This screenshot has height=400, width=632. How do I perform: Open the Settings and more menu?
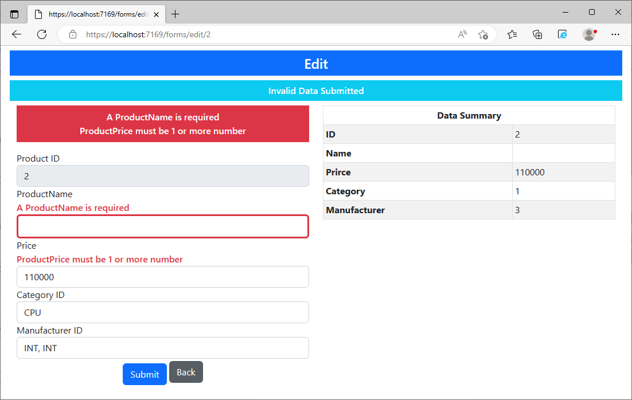click(615, 34)
